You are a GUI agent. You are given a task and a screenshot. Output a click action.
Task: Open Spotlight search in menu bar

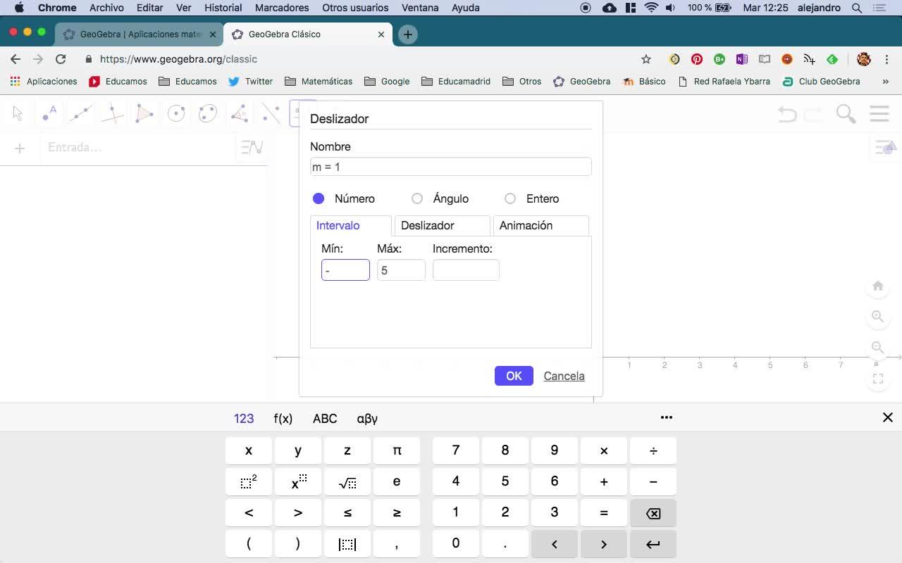[857, 8]
